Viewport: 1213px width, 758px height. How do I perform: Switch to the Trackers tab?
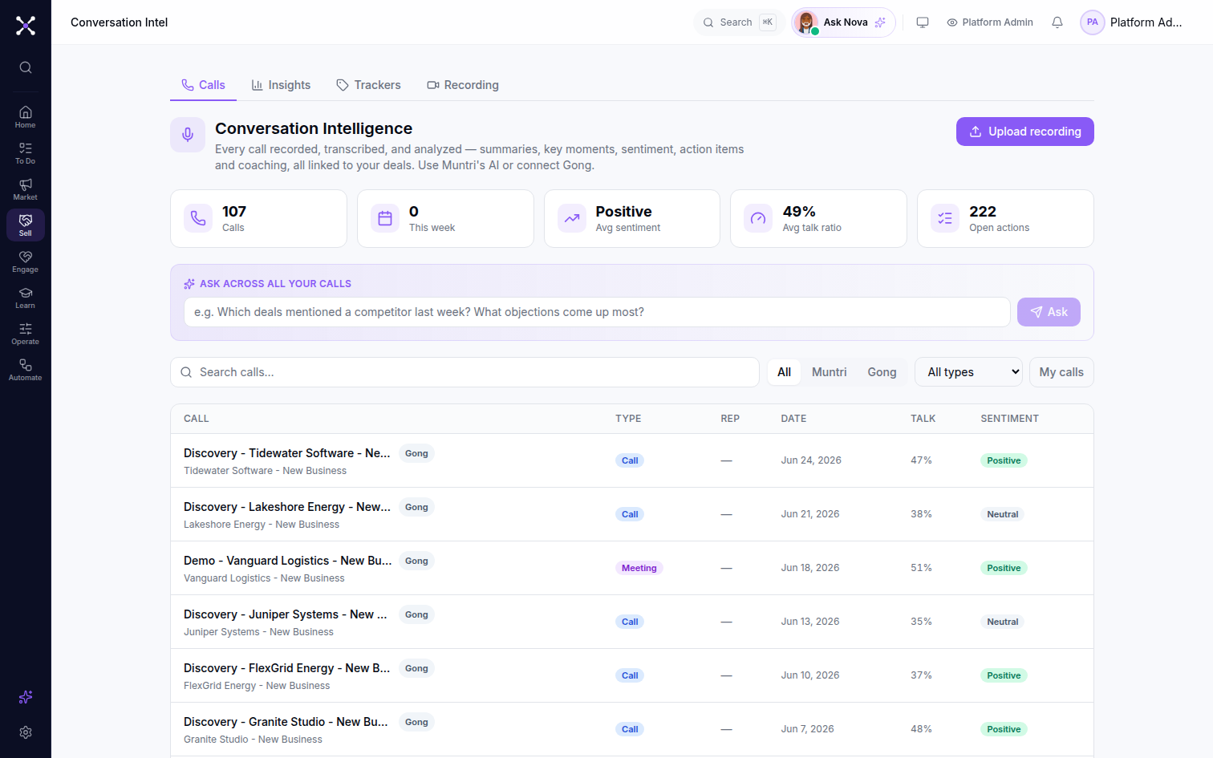coord(368,85)
